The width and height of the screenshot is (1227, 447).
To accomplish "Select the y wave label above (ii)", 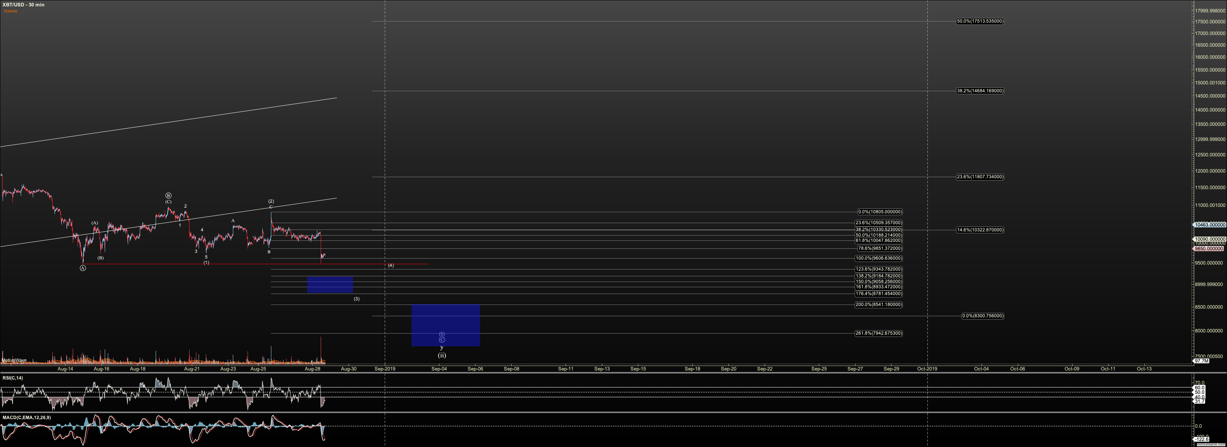I will (x=442, y=348).
